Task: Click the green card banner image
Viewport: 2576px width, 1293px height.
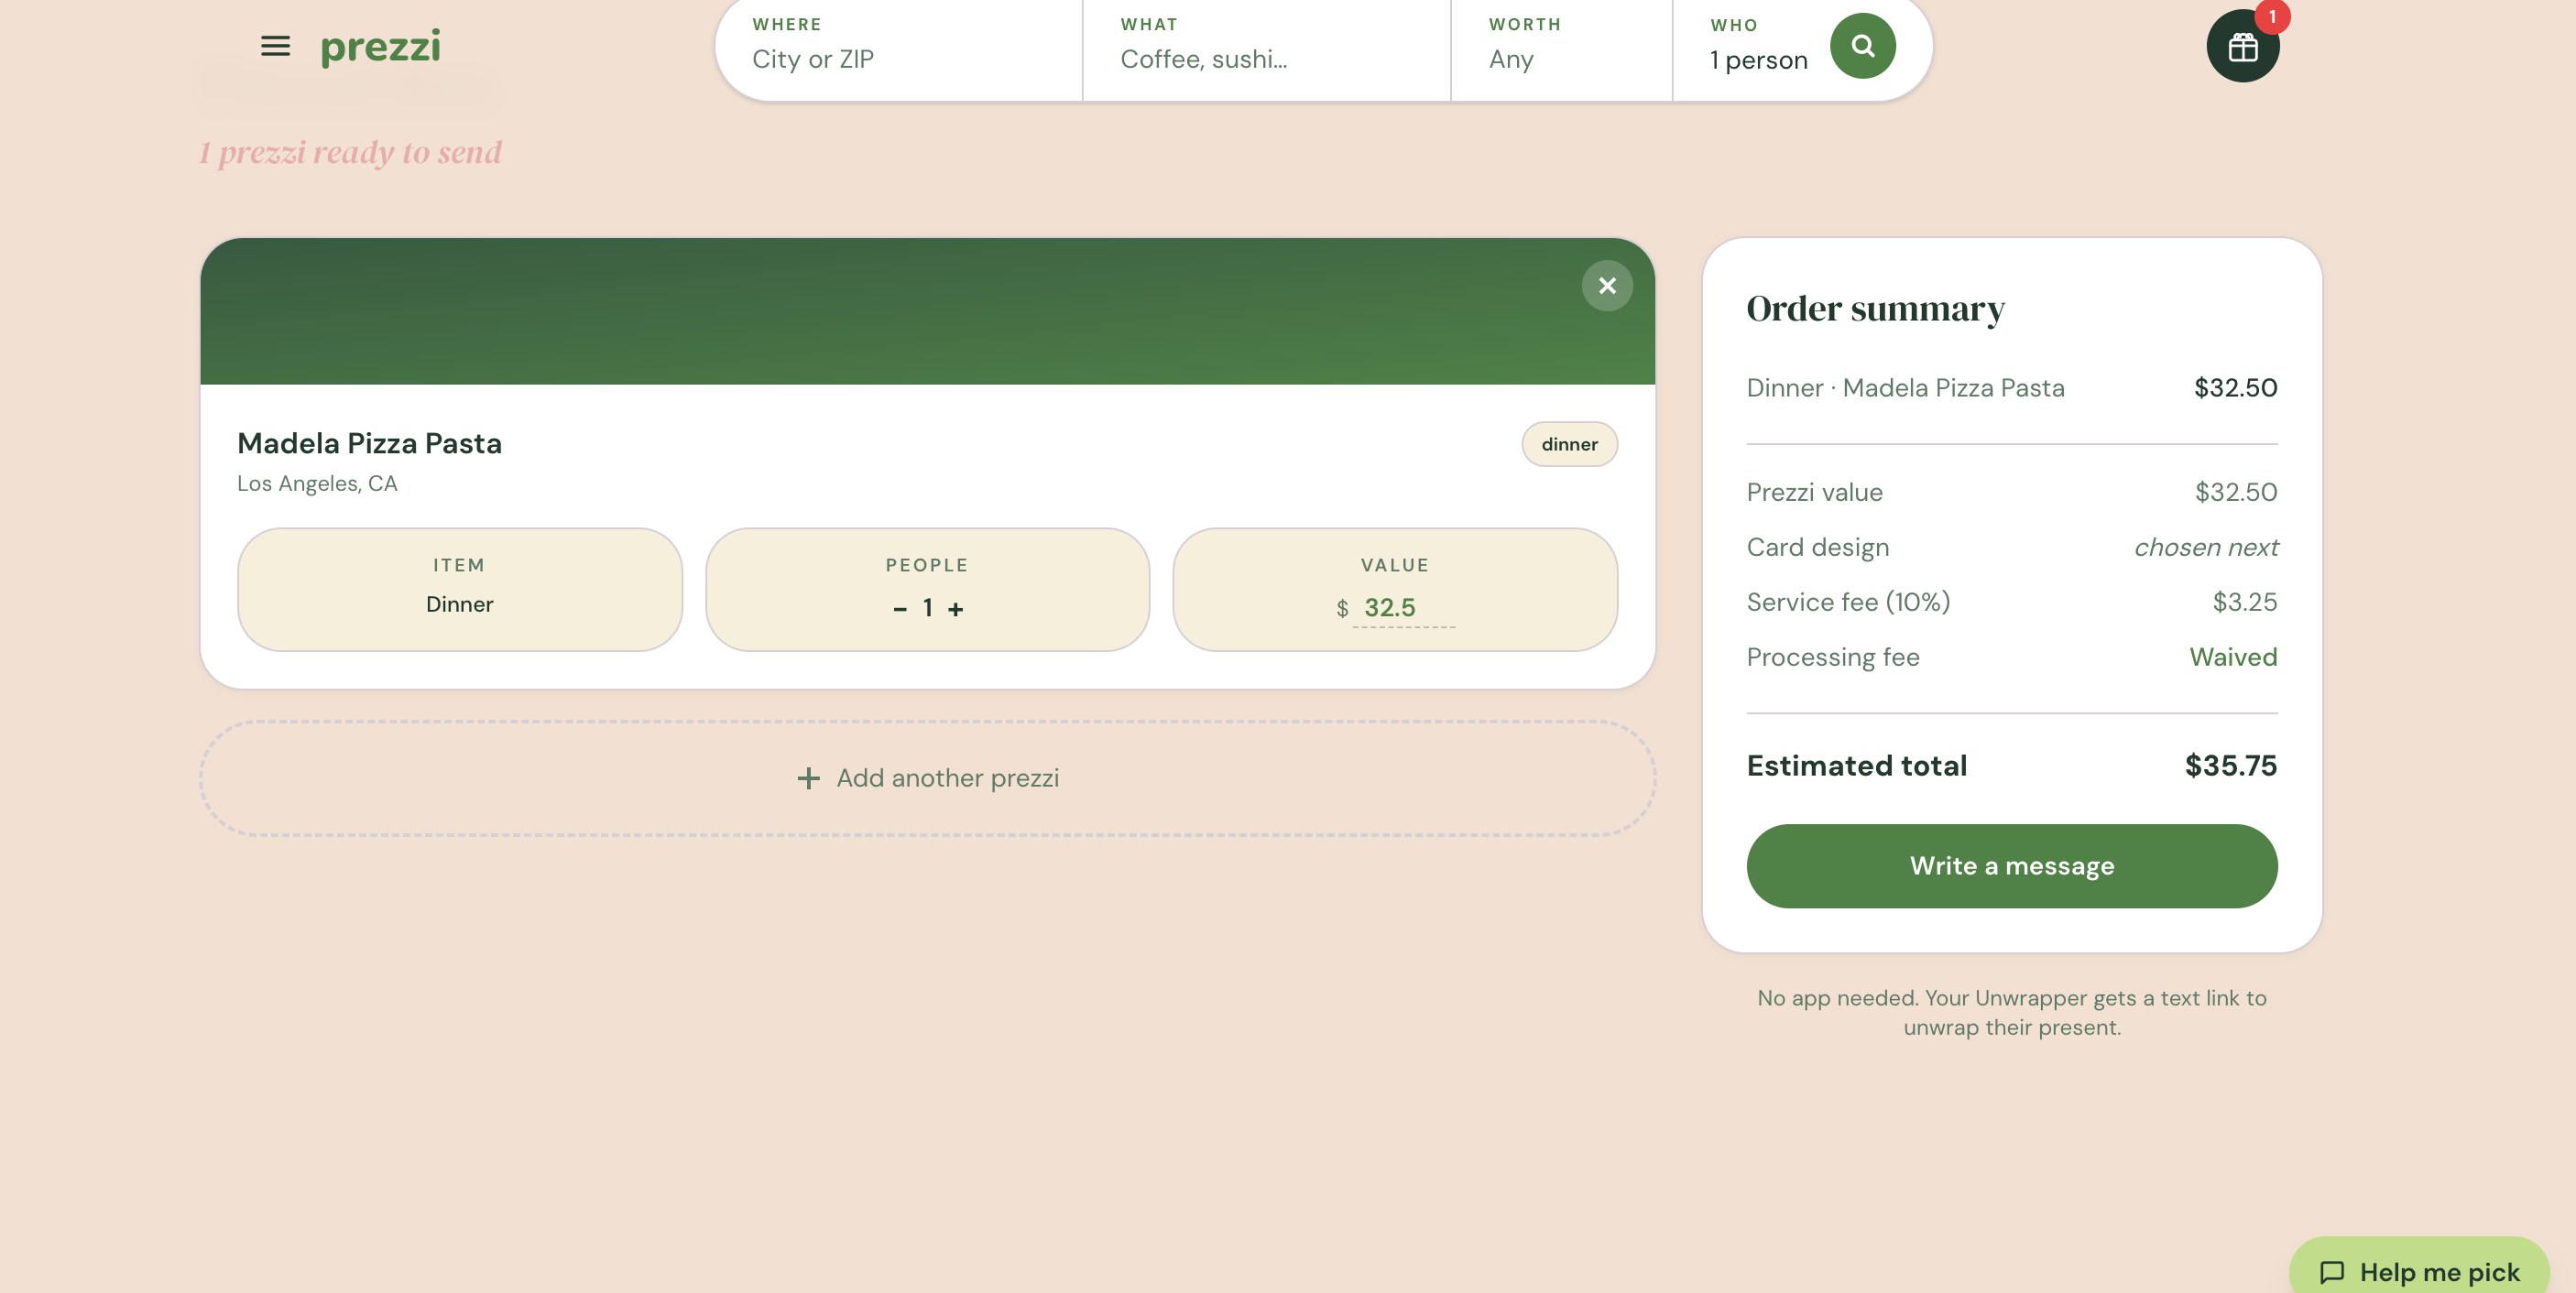Action: [928, 311]
